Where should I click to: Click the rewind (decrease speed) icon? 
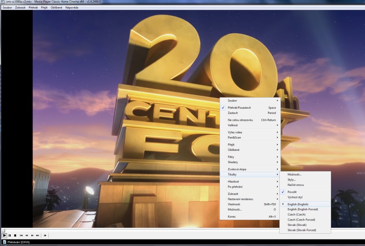(27, 235)
